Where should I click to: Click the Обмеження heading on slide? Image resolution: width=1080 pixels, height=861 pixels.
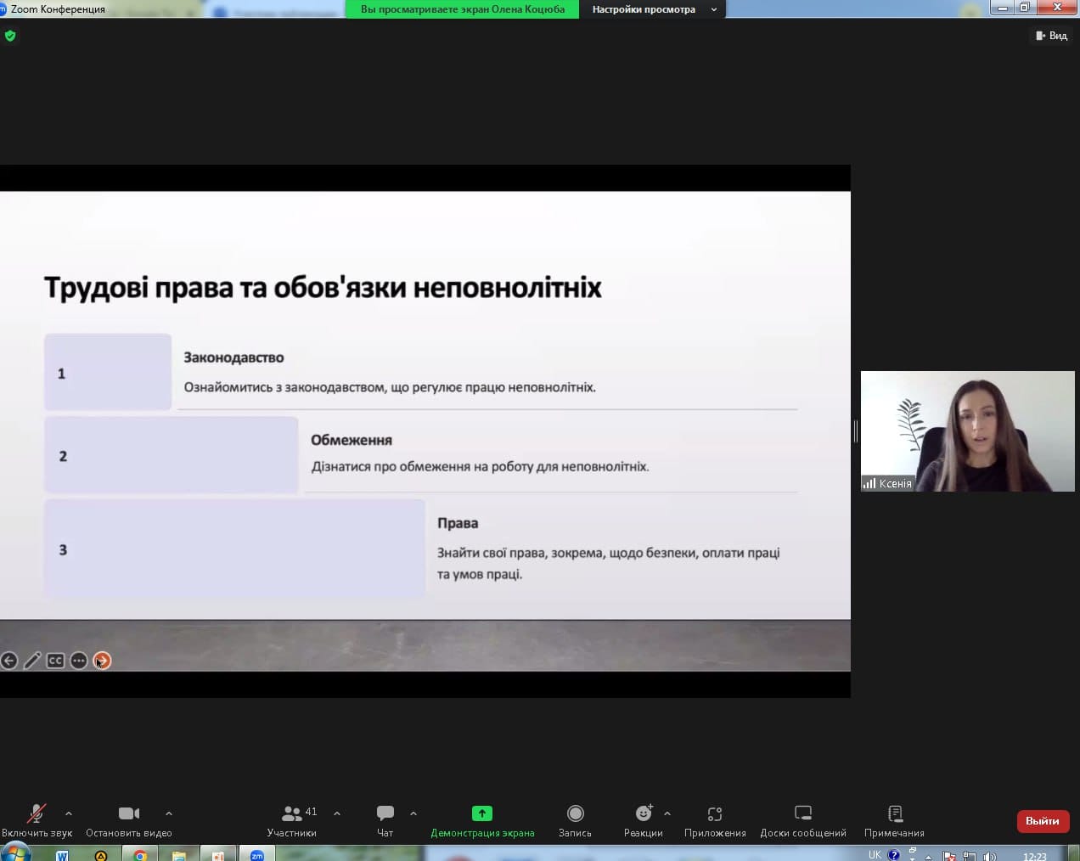tap(352, 440)
